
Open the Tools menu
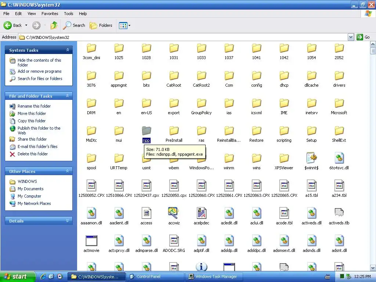pos(69,14)
